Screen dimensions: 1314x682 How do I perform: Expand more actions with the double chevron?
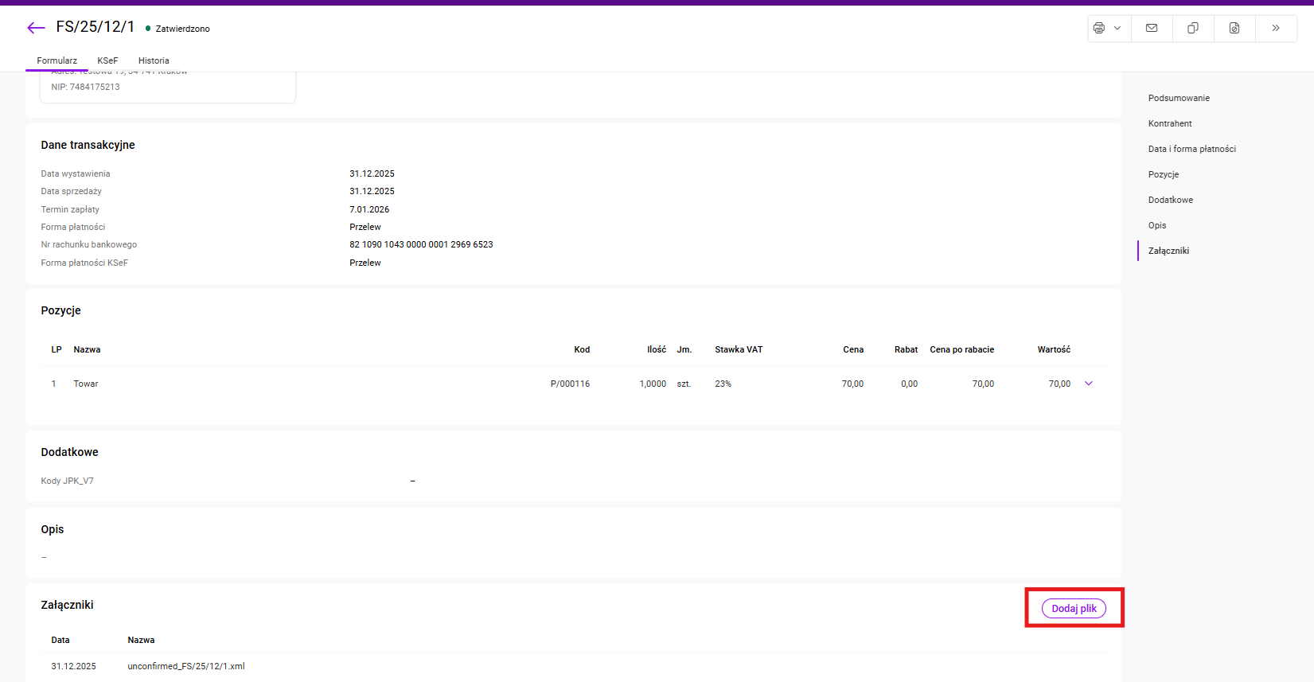(1276, 28)
